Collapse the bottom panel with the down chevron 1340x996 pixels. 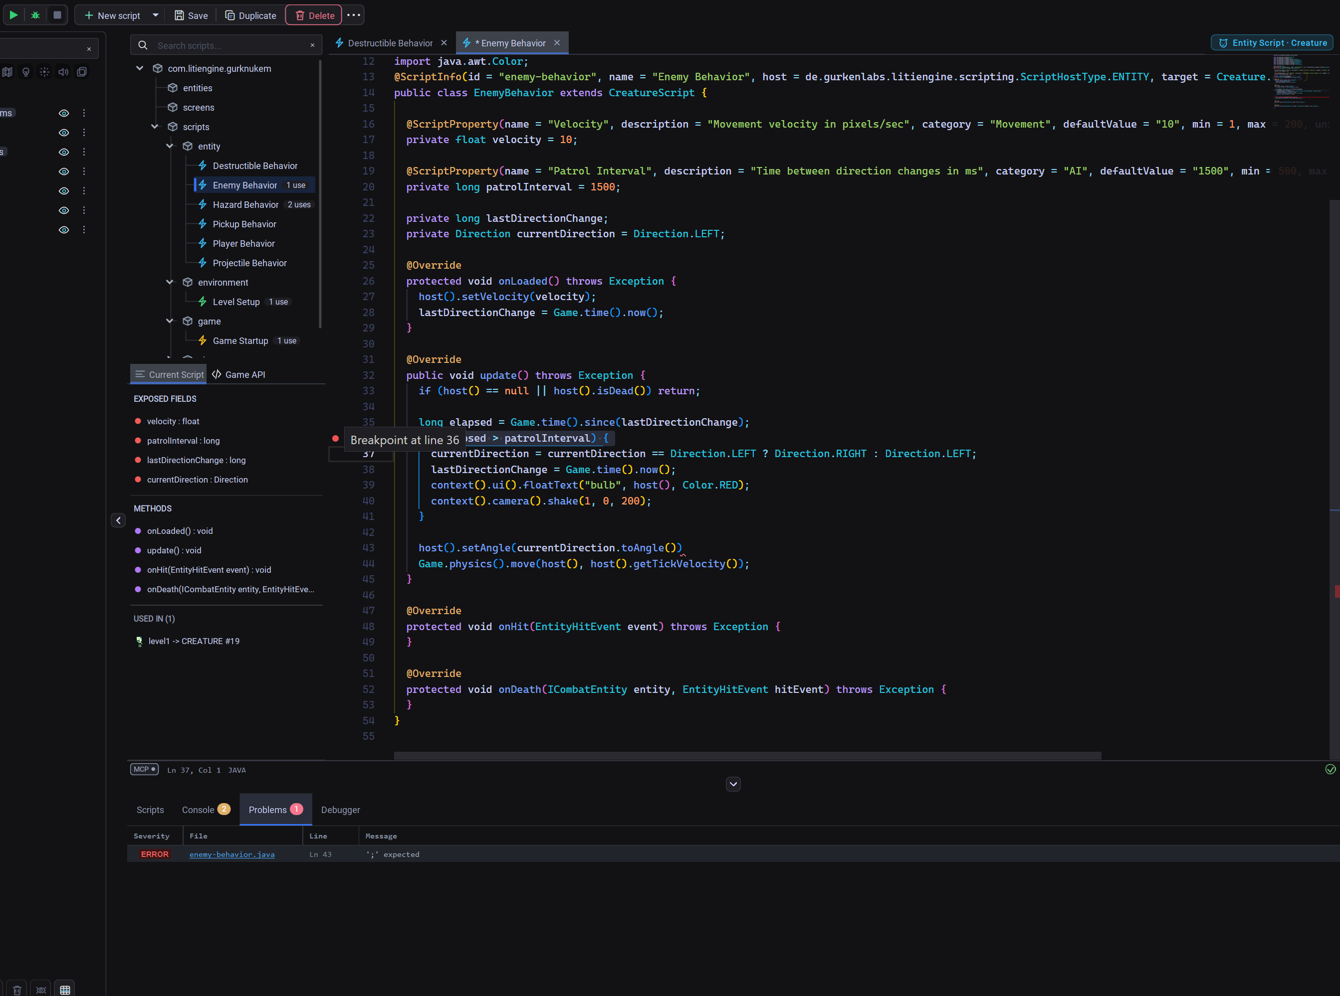pos(733,784)
